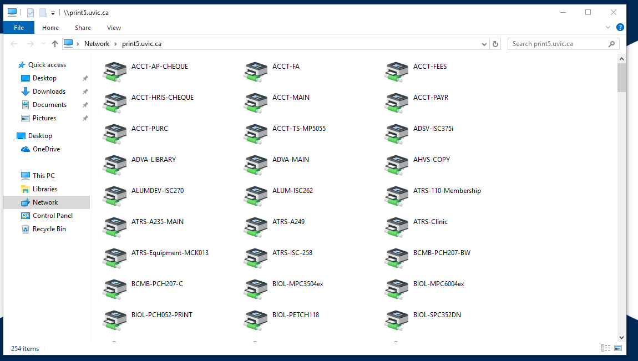The height and width of the screenshot is (361, 638).
Task: Open Libraries in navigation pane
Action: [x=45, y=189]
